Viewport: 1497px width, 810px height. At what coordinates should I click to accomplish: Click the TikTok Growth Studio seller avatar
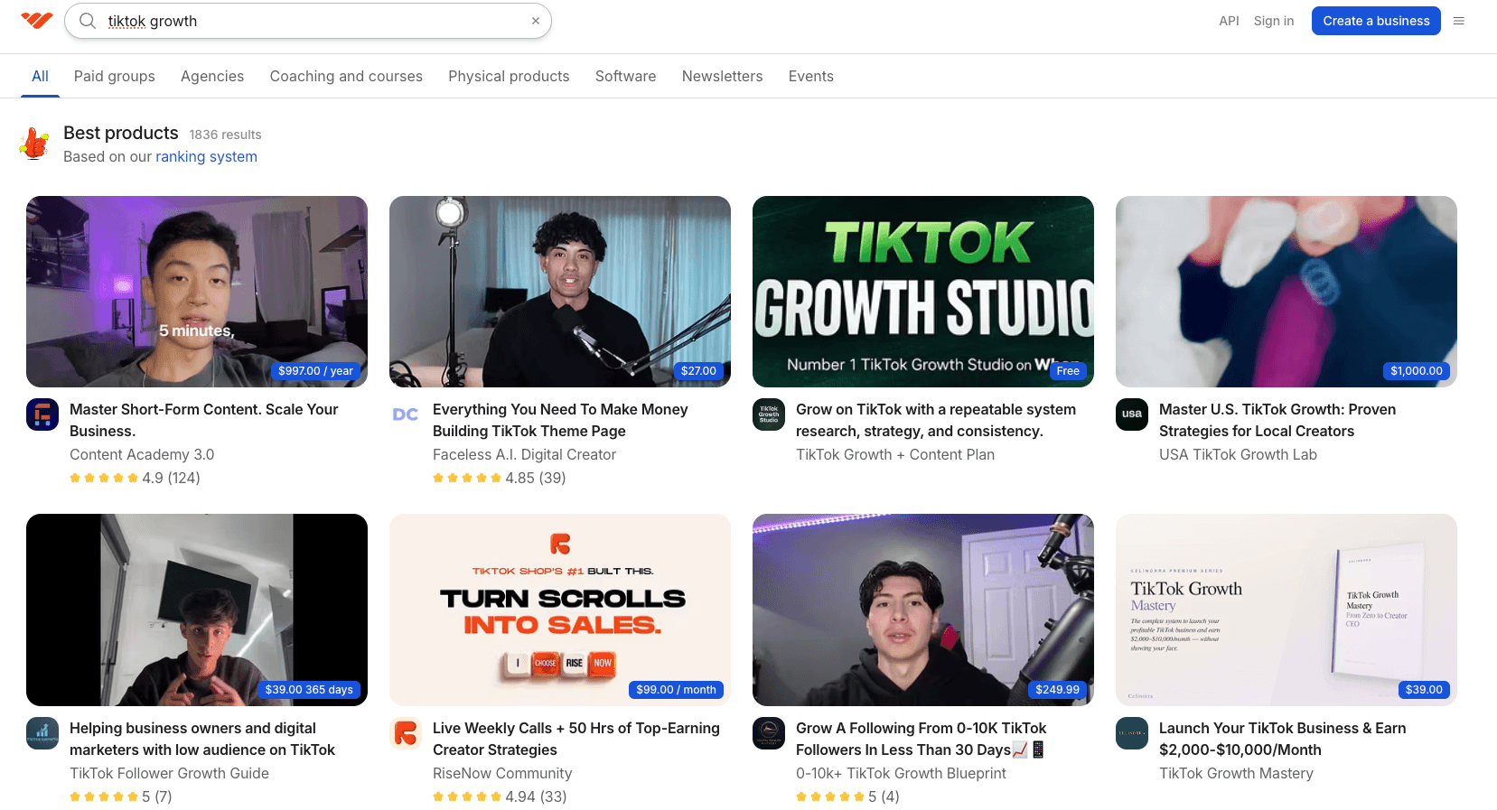click(769, 414)
